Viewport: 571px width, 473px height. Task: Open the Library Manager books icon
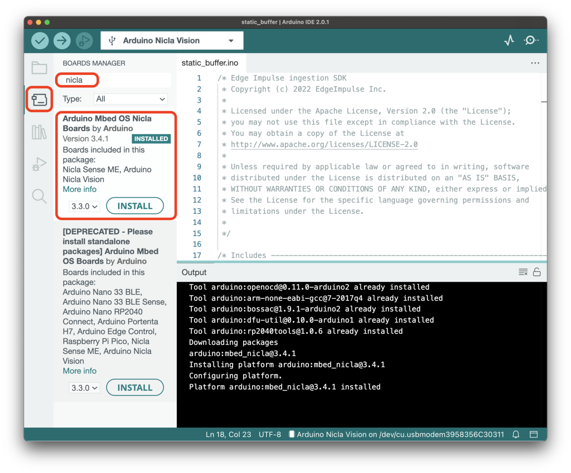(39, 132)
